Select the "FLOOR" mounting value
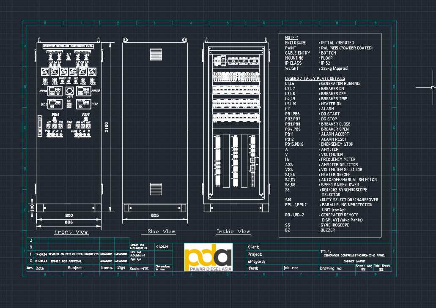The height and width of the screenshot is (308, 436). (x=327, y=58)
